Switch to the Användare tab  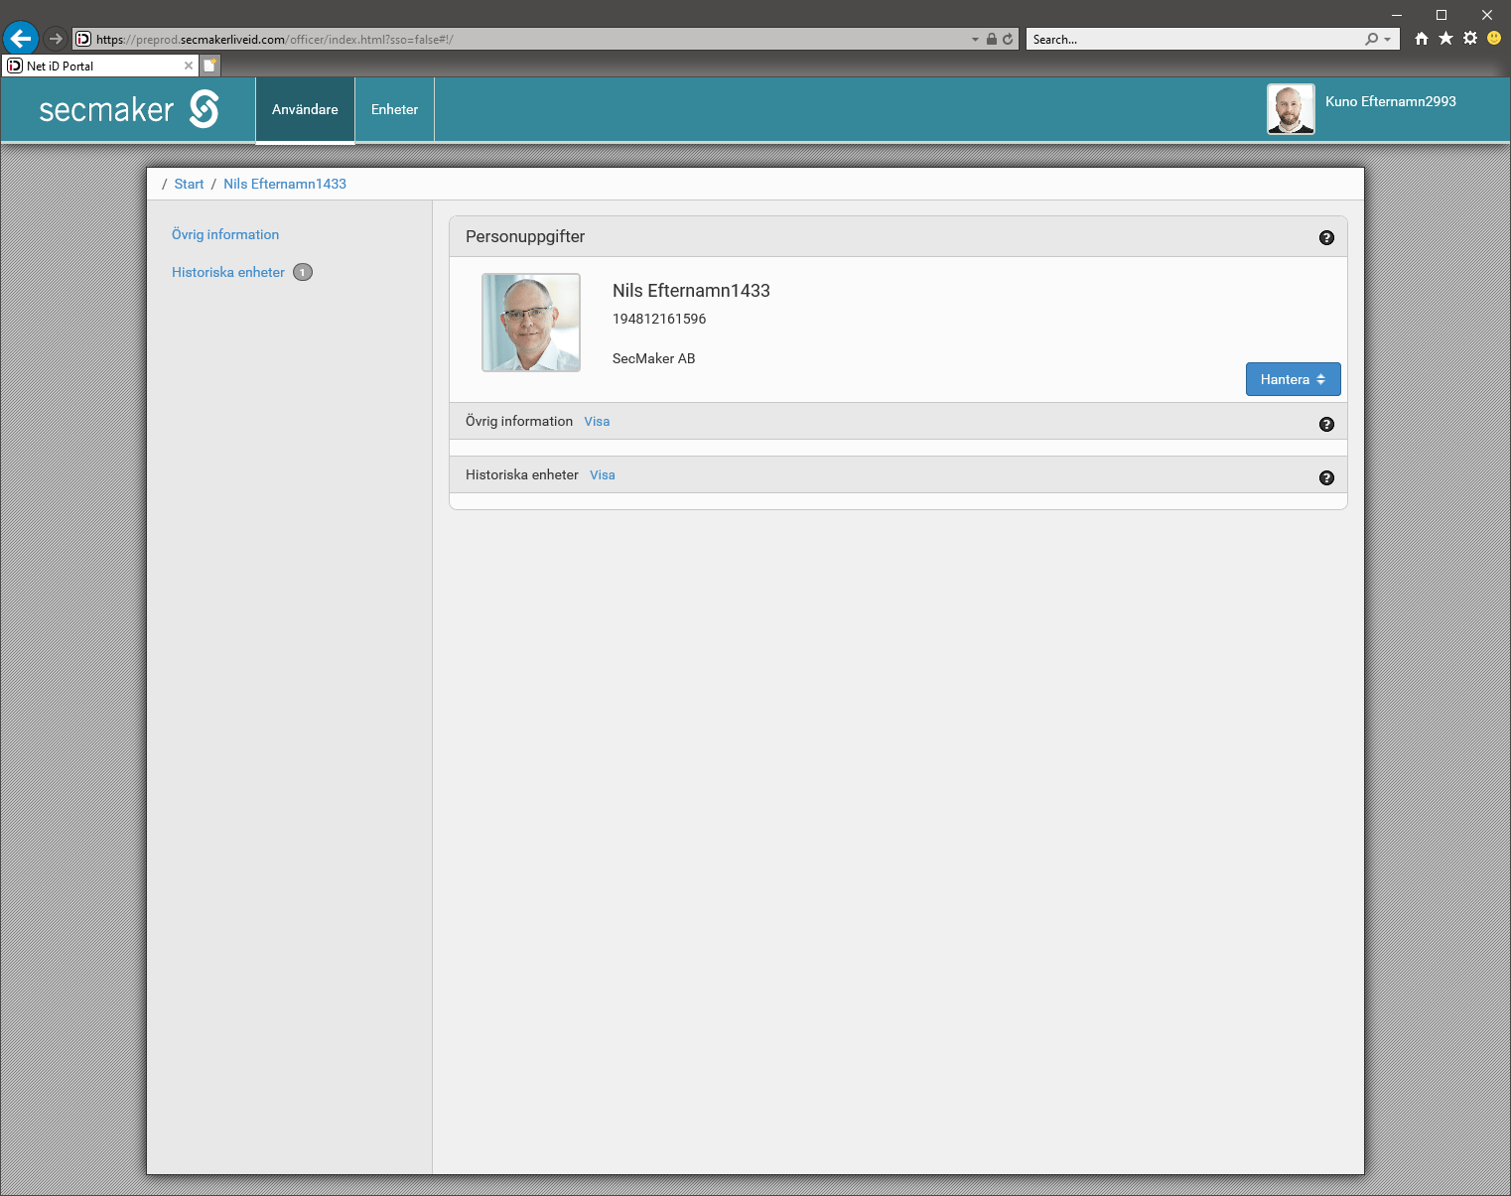(x=305, y=109)
